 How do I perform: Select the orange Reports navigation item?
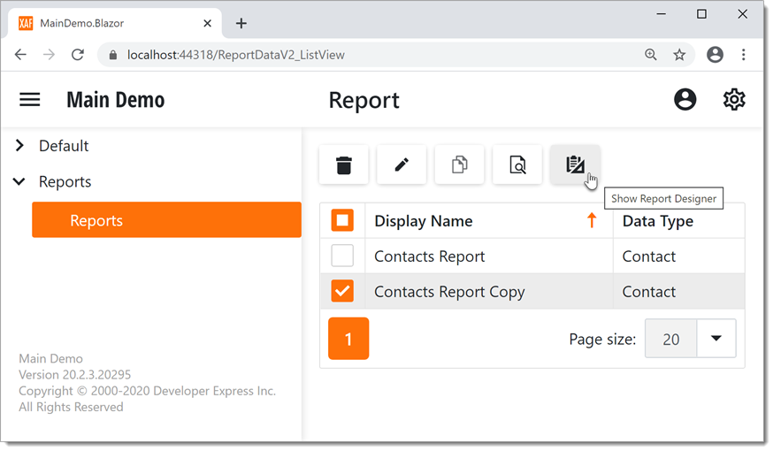[166, 220]
